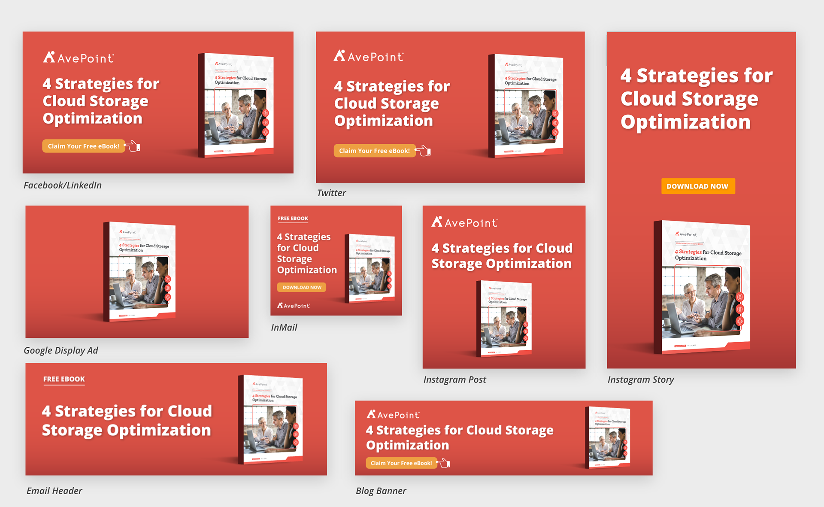Click DOWNLOAD NOW button in Instagram Story
Screen dimensions: 824x507
698,186
